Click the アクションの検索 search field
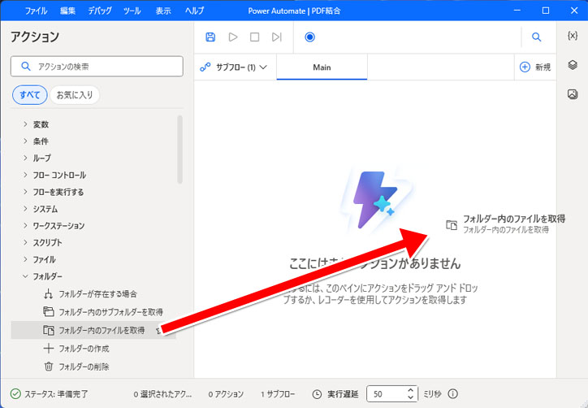 (102, 67)
